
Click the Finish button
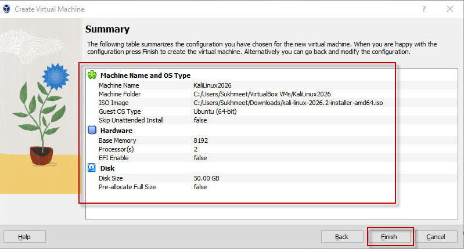(389, 237)
